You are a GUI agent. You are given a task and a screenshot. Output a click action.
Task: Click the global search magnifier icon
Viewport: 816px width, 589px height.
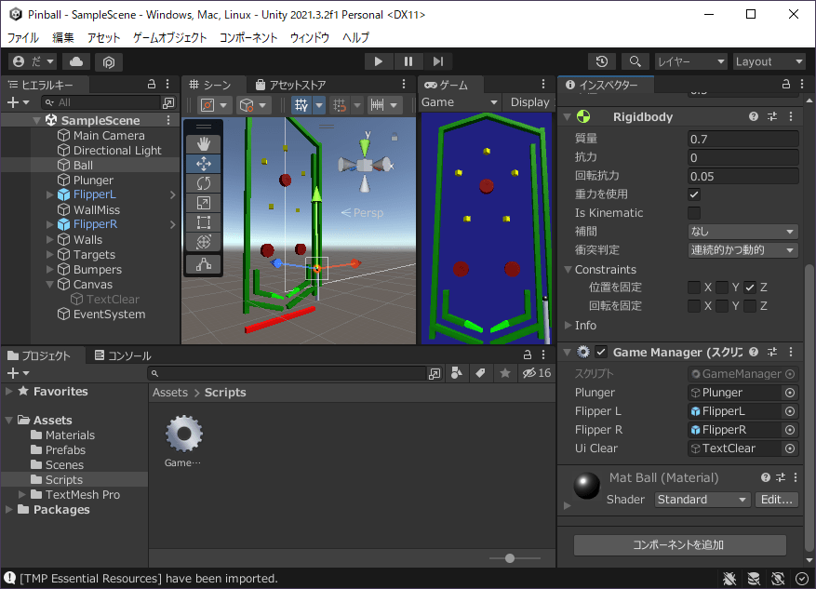click(x=635, y=61)
